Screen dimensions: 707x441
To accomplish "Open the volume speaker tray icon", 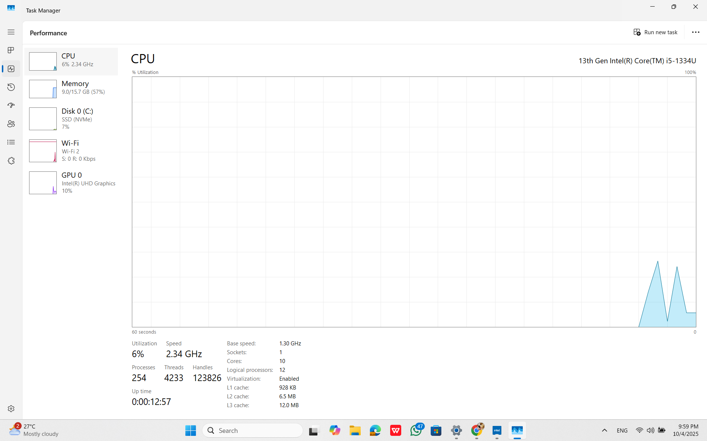I will 651,430.
